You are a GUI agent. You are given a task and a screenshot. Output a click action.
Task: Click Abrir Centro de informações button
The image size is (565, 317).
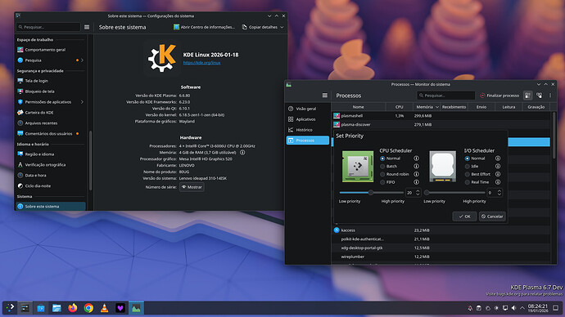click(x=204, y=27)
